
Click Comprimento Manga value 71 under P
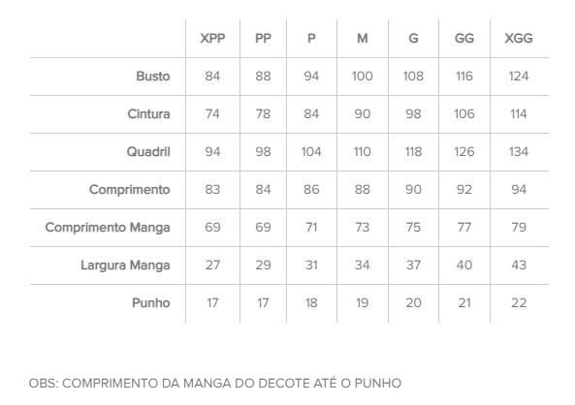tap(311, 228)
